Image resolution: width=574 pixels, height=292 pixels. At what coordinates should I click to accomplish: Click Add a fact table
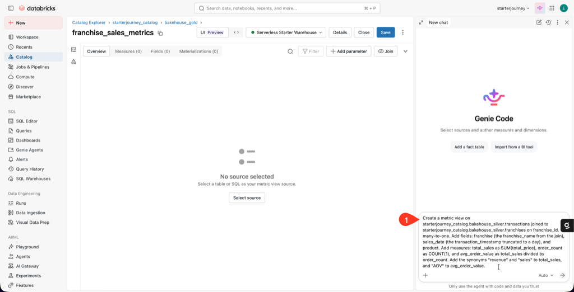[469, 147]
